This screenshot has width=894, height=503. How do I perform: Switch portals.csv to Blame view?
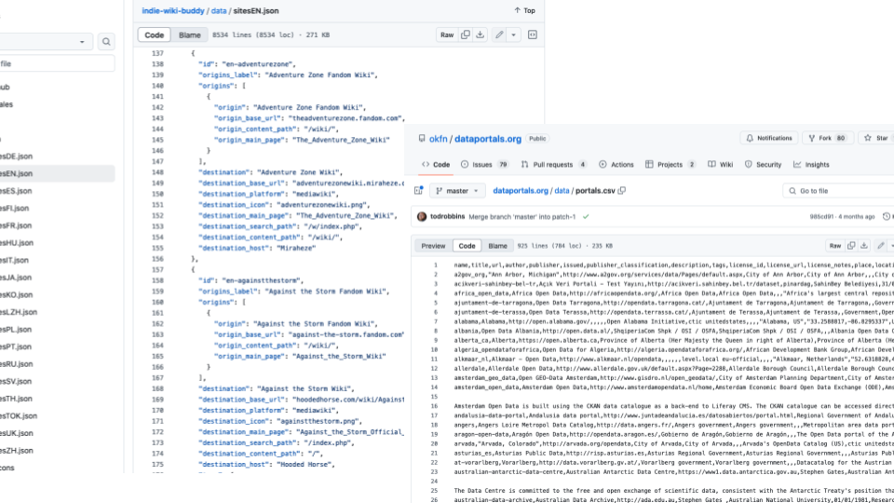[x=497, y=246]
